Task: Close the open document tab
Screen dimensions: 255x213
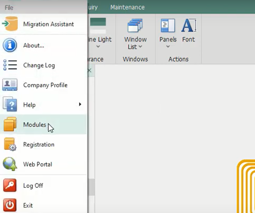Action: point(89,70)
